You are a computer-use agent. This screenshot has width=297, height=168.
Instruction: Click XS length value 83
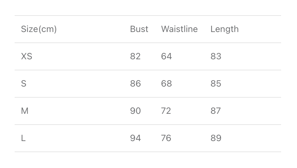point(216,56)
